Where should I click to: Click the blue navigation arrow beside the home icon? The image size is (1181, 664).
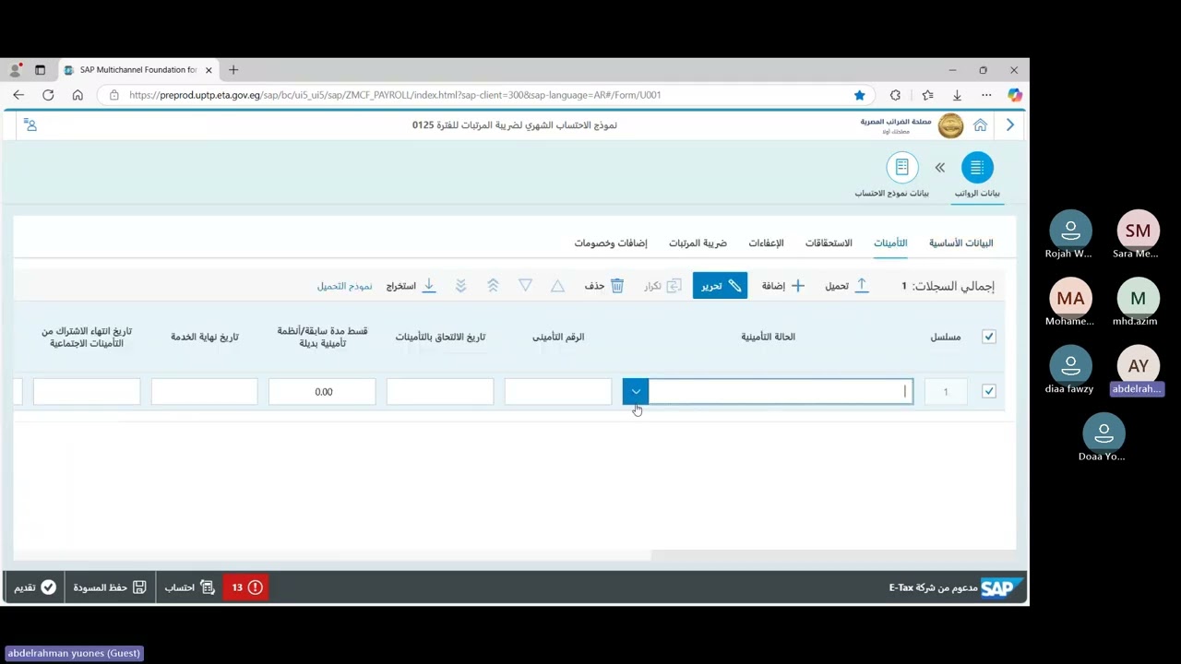(x=1010, y=125)
